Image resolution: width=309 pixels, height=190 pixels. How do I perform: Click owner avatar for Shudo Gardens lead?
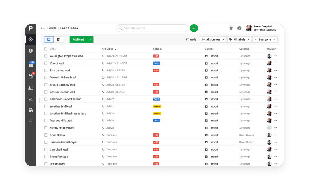[x=269, y=85]
